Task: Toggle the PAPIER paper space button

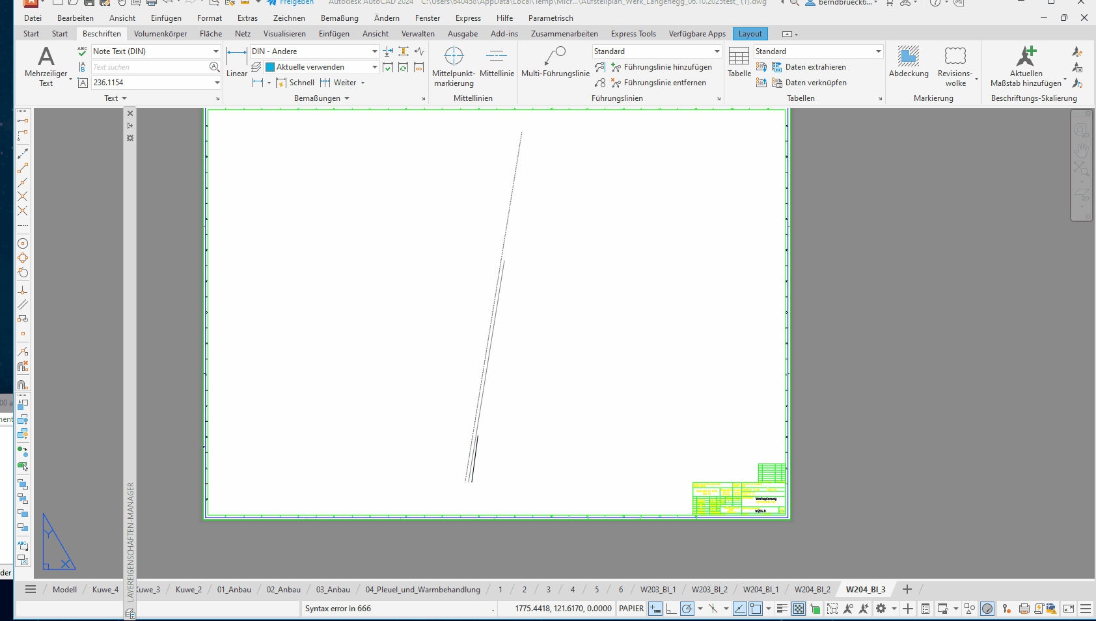Action: pyautogui.click(x=631, y=609)
